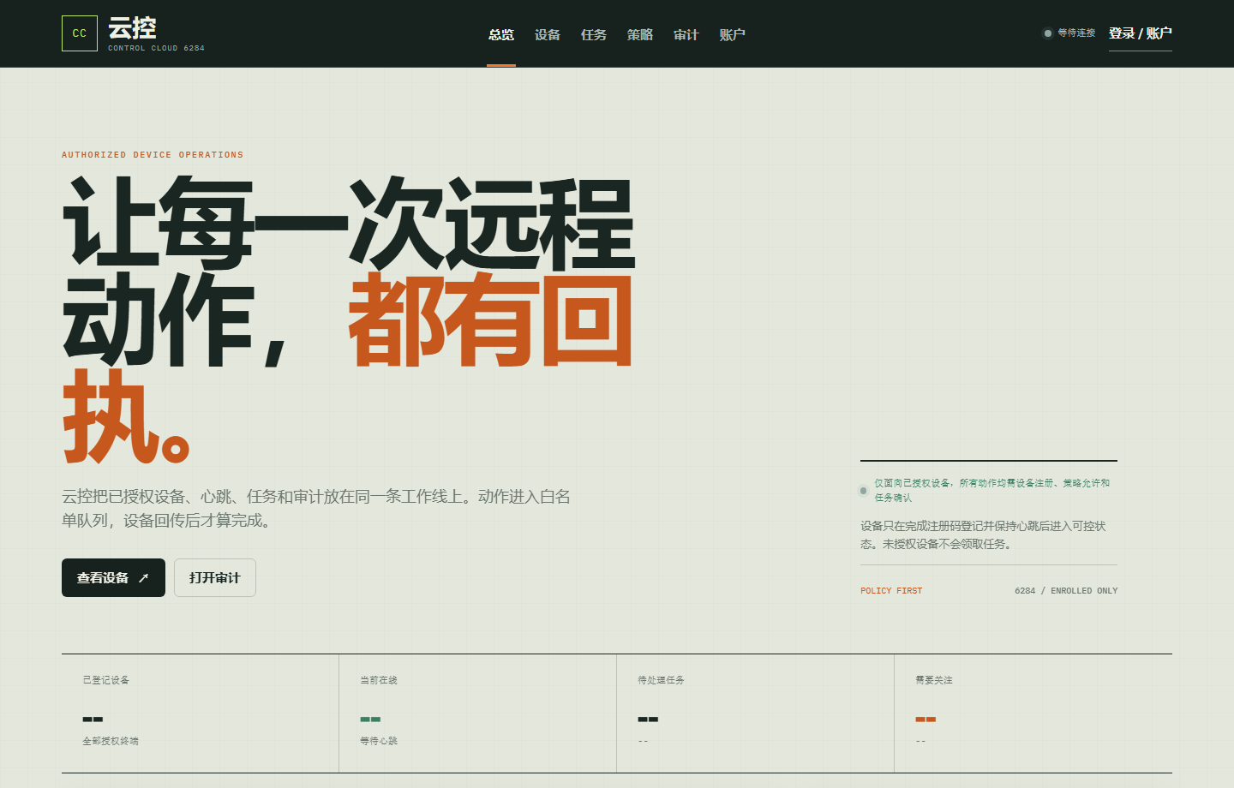1234x788 pixels.
Task: Click the 打开审计 button
Action: pyautogui.click(x=215, y=578)
